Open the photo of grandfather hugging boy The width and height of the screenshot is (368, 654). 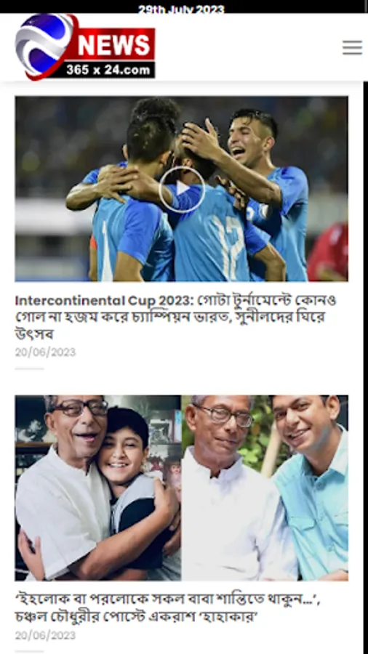[x=98, y=488]
